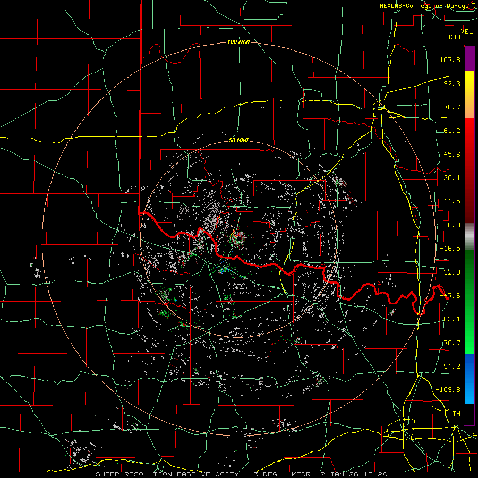Pick the gray near-zero segment of the color bar
The image size is (478, 478).
pyautogui.click(x=469, y=236)
